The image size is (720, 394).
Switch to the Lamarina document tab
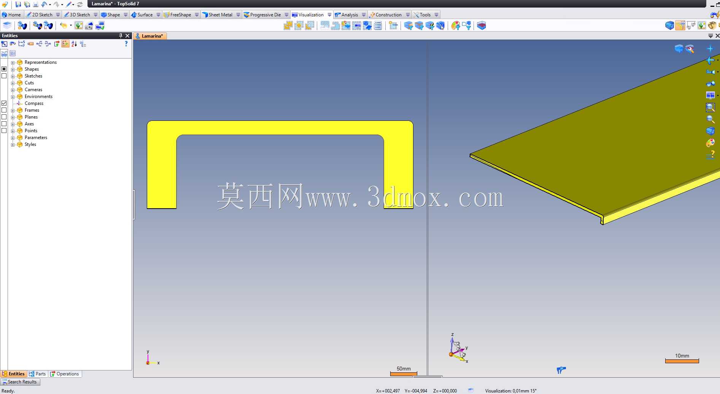150,36
